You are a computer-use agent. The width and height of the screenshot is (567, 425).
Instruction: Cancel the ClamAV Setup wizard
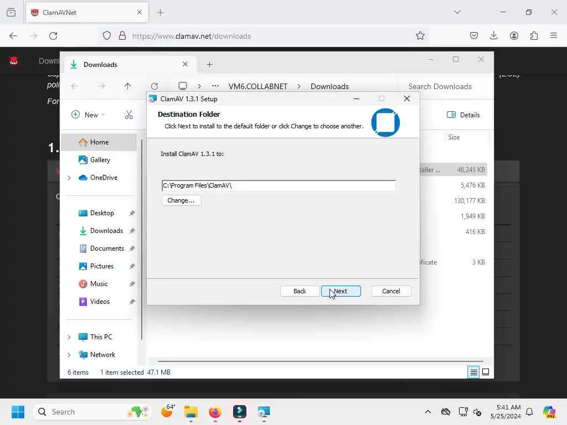pyautogui.click(x=391, y=291)
